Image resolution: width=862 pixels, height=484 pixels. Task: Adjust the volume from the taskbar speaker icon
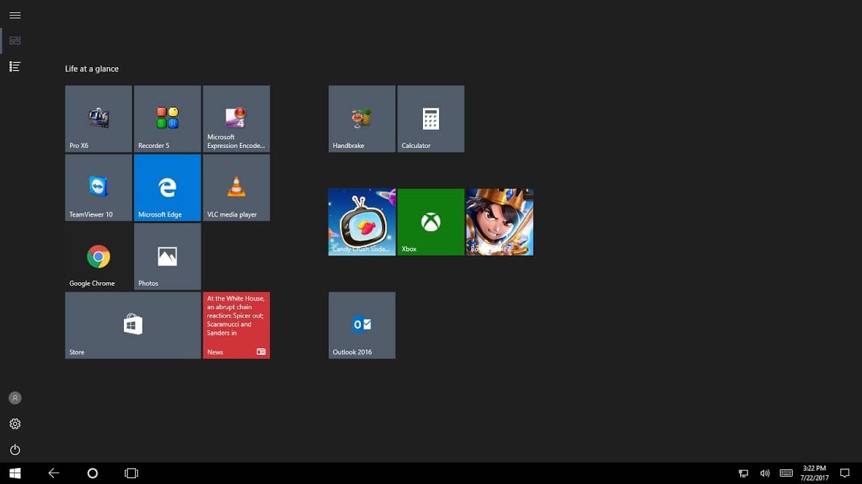[764, 473]
